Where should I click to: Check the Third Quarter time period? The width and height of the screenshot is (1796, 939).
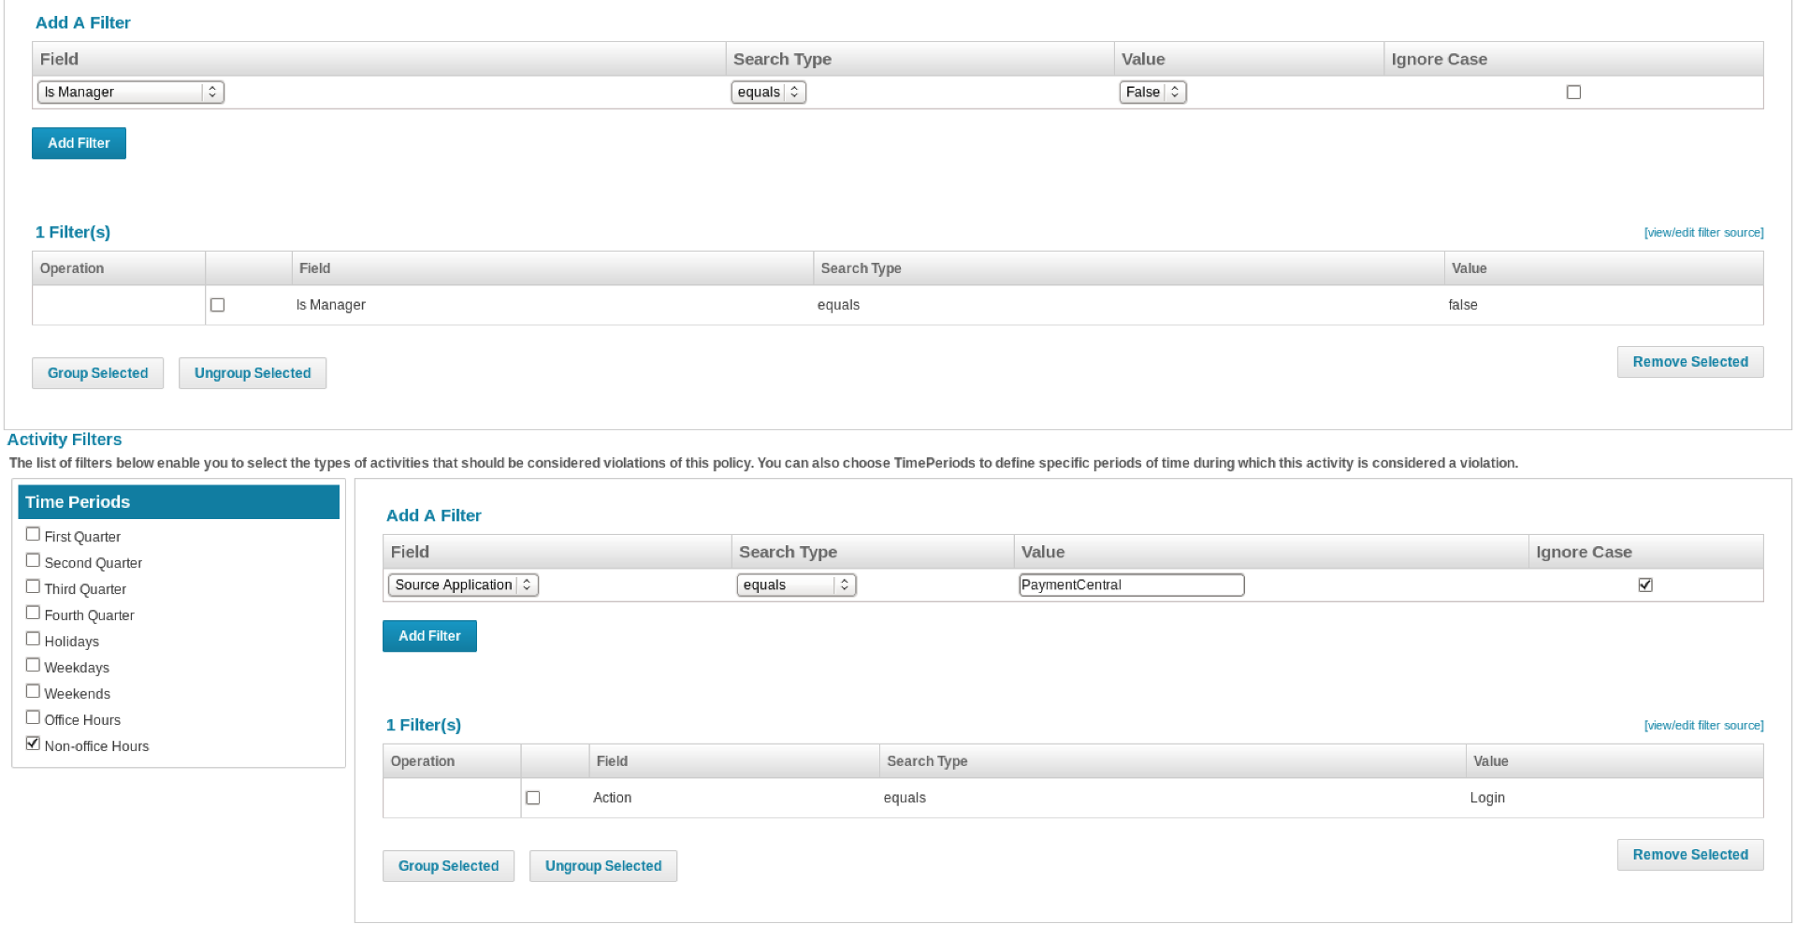tap(33, 586)
